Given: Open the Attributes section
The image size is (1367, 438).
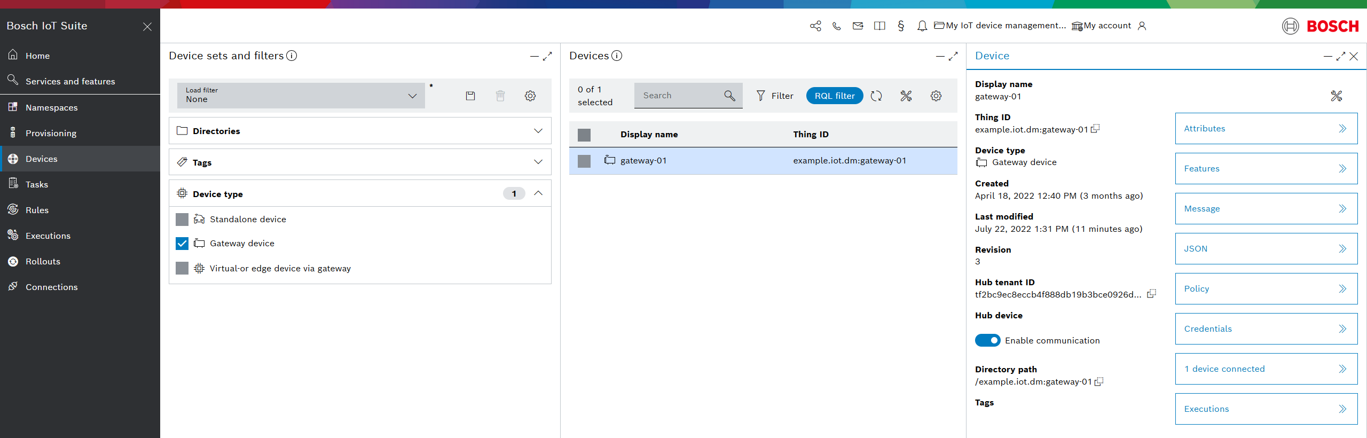Looking at the screenshot, I should [x=1266, y=128].
